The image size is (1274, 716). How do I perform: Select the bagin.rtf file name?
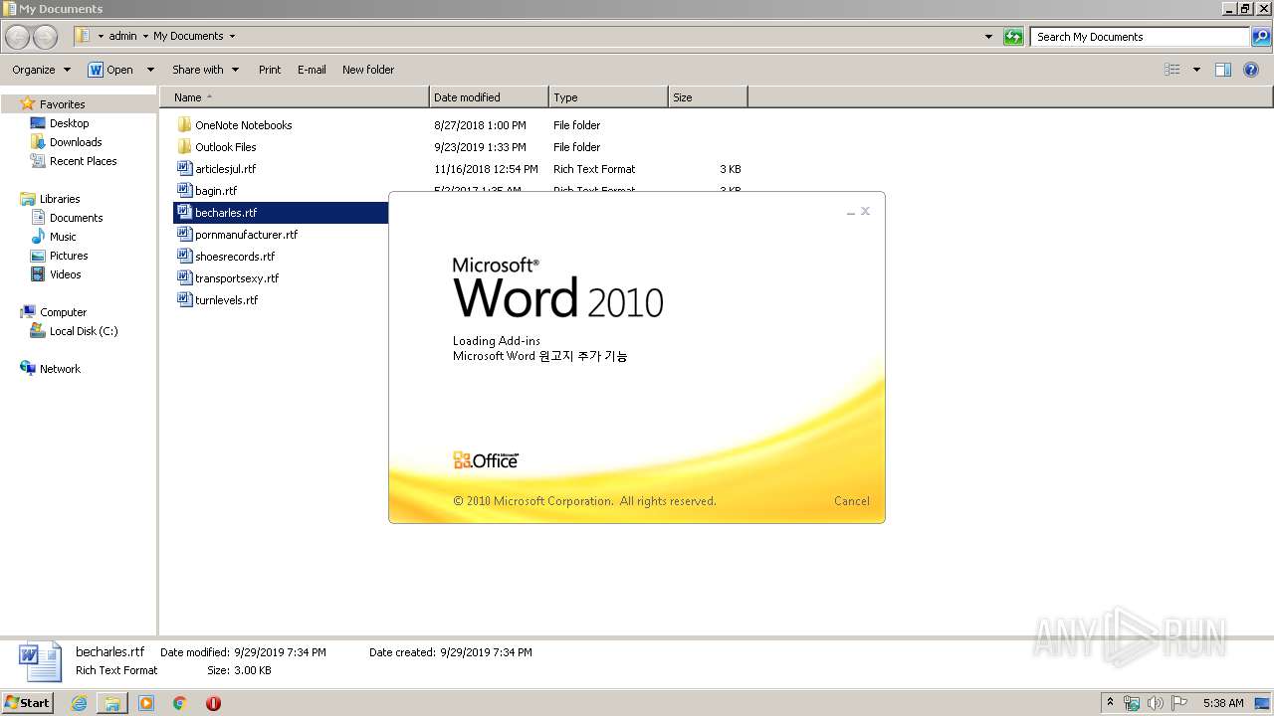tap(216, 191)
